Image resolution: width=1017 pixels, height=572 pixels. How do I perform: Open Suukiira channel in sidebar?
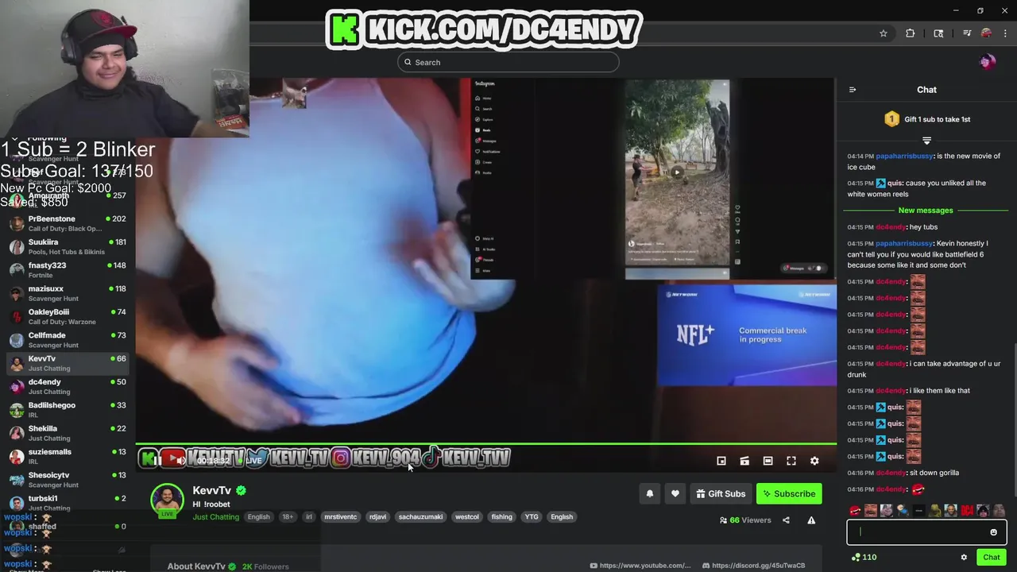pyautogui.click(x=68, y=246)
